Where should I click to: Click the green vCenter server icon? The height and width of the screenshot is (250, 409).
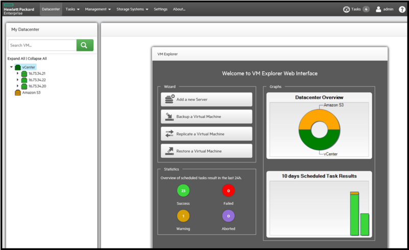(18, 67)
